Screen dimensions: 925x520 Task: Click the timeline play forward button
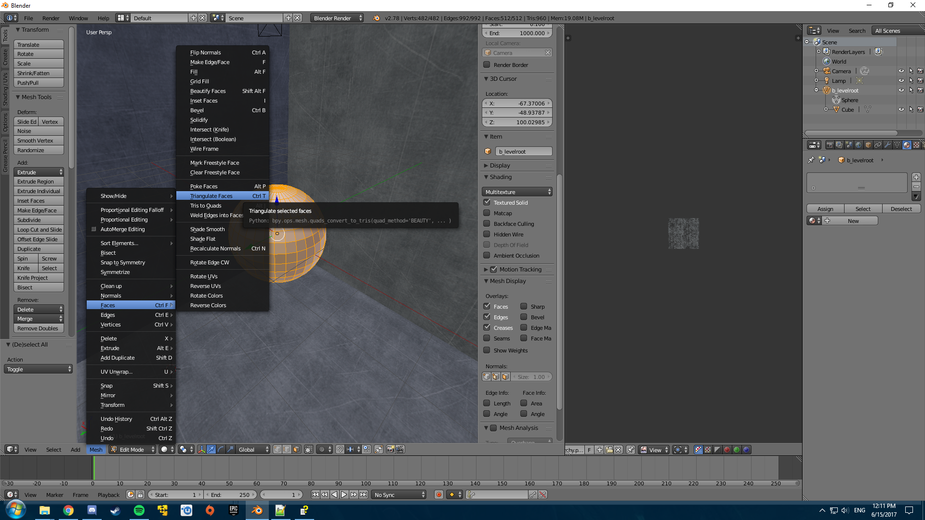pyautogui.click(x=344, y=494)
